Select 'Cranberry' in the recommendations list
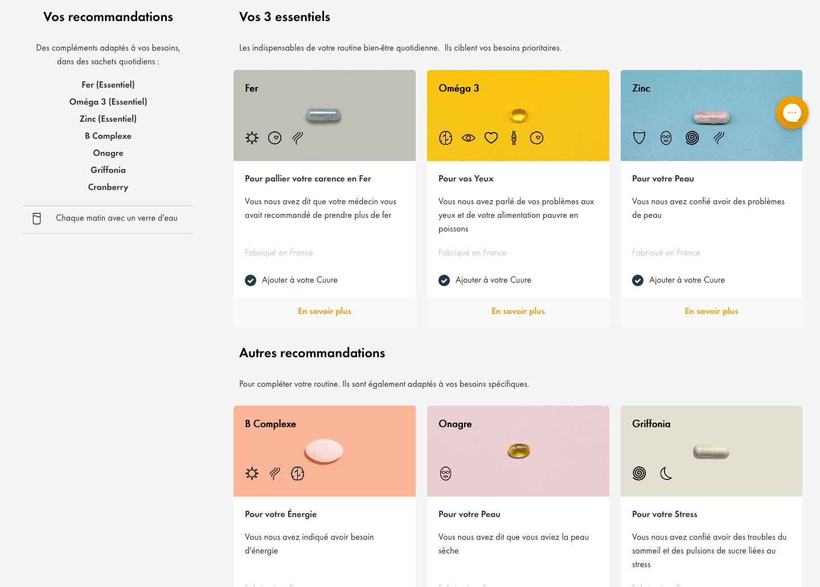 (108, 187)
